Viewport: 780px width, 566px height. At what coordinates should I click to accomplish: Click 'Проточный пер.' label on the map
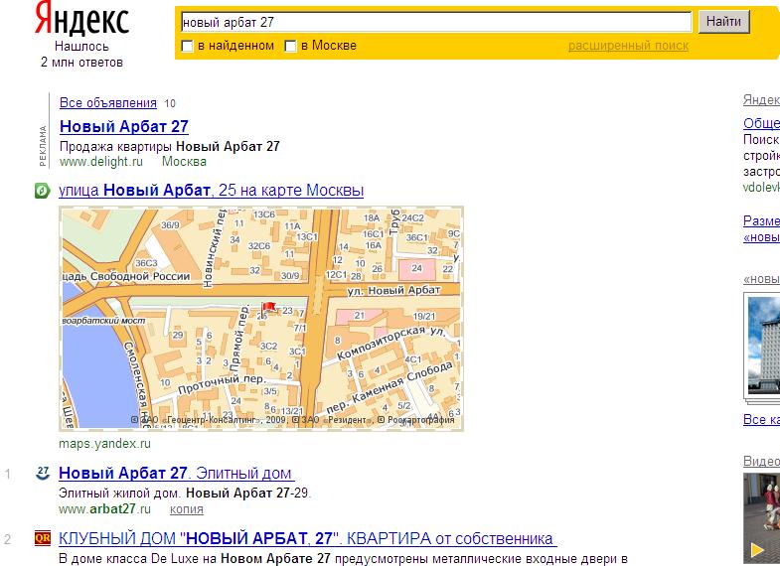222,384
